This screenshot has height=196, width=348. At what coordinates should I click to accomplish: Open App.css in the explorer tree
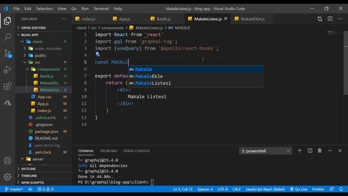pos(43,97)
